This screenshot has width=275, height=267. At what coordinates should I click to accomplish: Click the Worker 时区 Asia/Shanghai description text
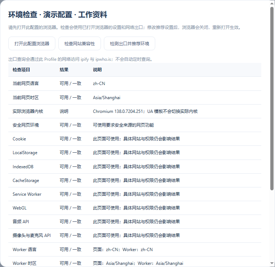[138, 263]
